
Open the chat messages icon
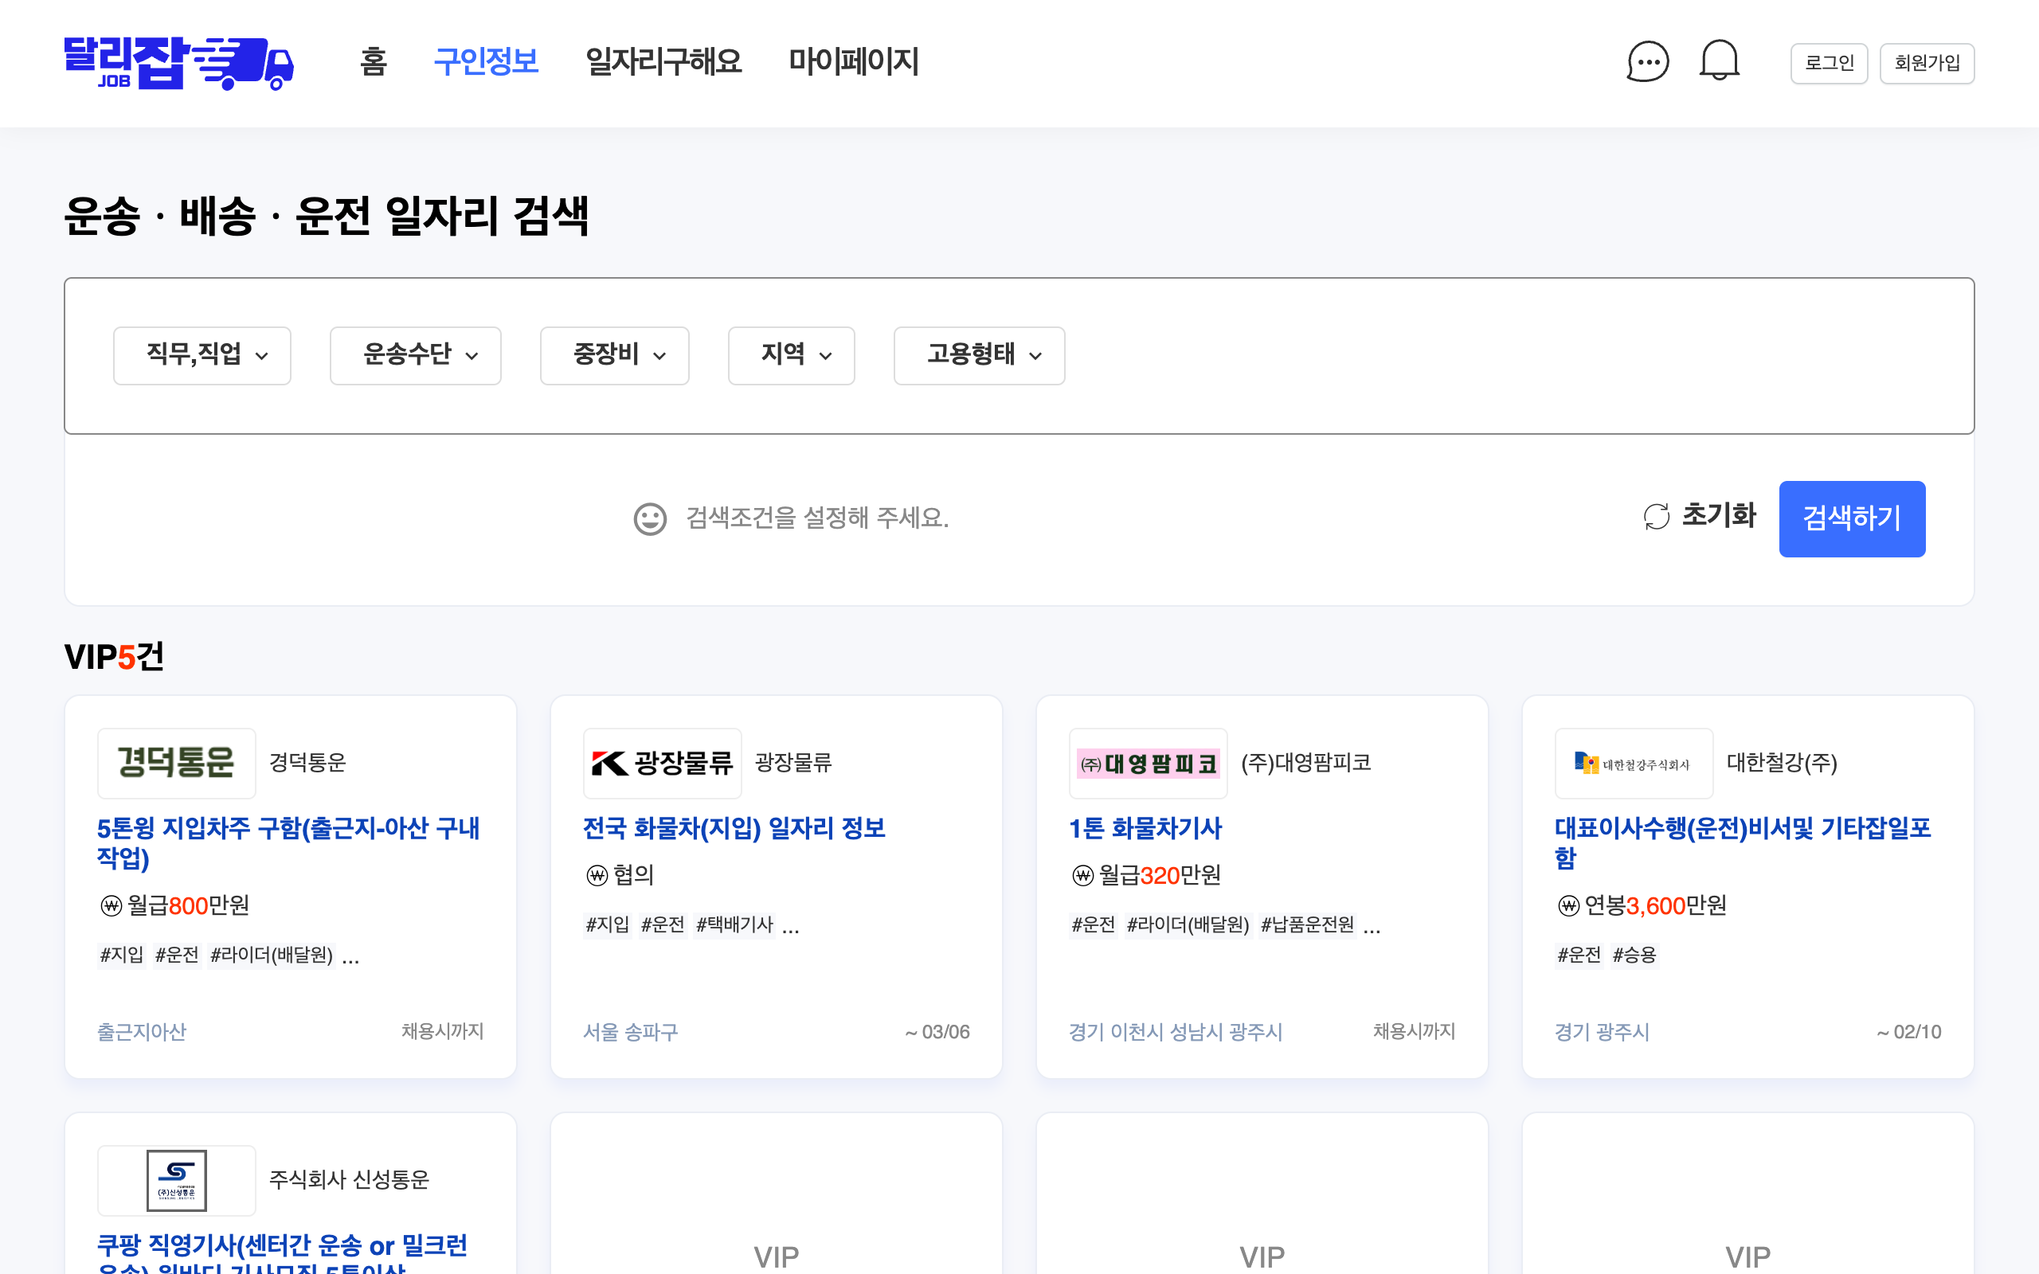click(1647, 62)
